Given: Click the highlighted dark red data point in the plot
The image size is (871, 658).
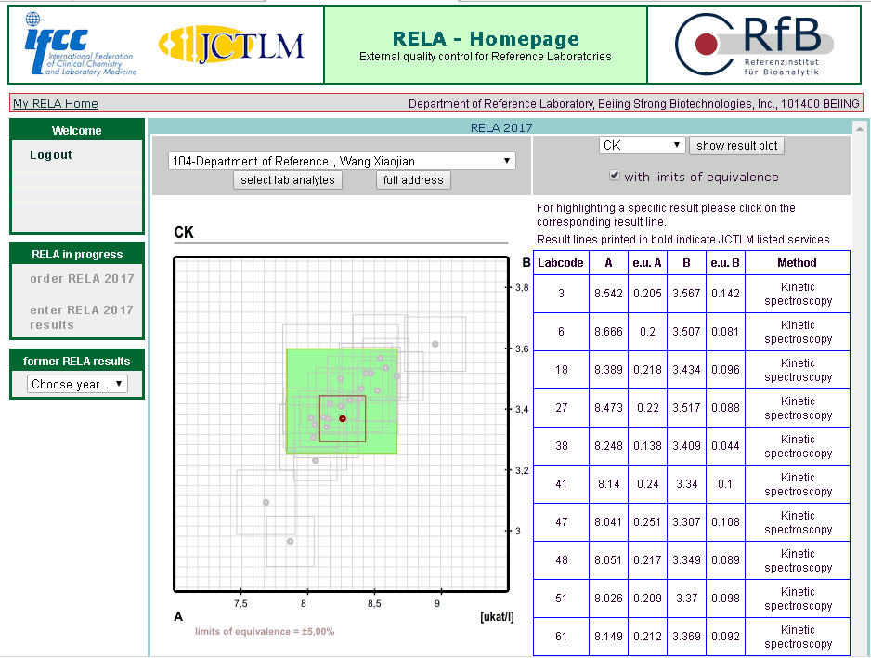Looking at the screenshot, I should 343,418.
